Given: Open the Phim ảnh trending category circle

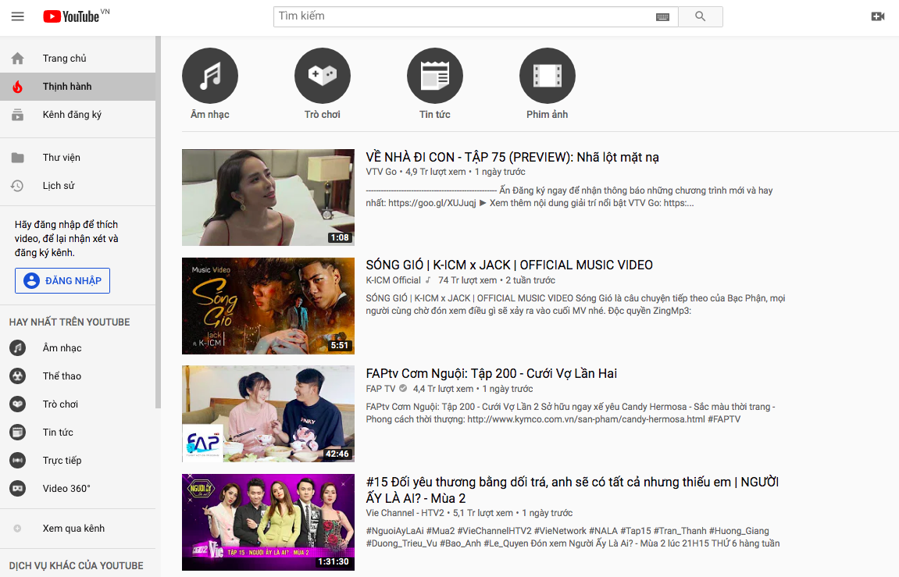Looking at the screenshot, I should coord(547,76).
